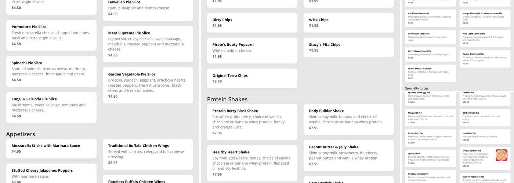The image size is (514, 183).
Task: Click Mozzarella Sticks with Marinara Sauce
Action: click(51, 148)
